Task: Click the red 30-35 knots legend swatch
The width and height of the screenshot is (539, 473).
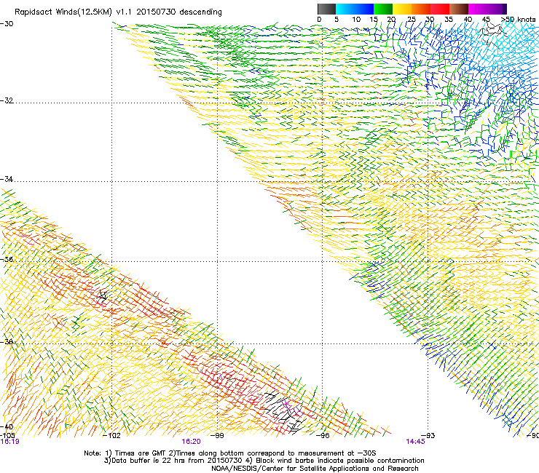Action: click(x=440, y=9)
